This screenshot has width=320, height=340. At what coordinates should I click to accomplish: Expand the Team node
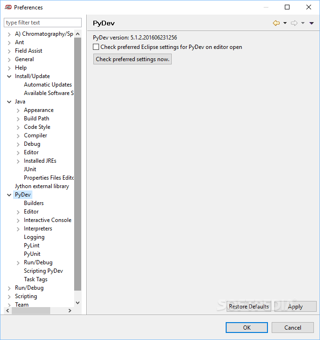pyautogui.click(x=9, y=305)
